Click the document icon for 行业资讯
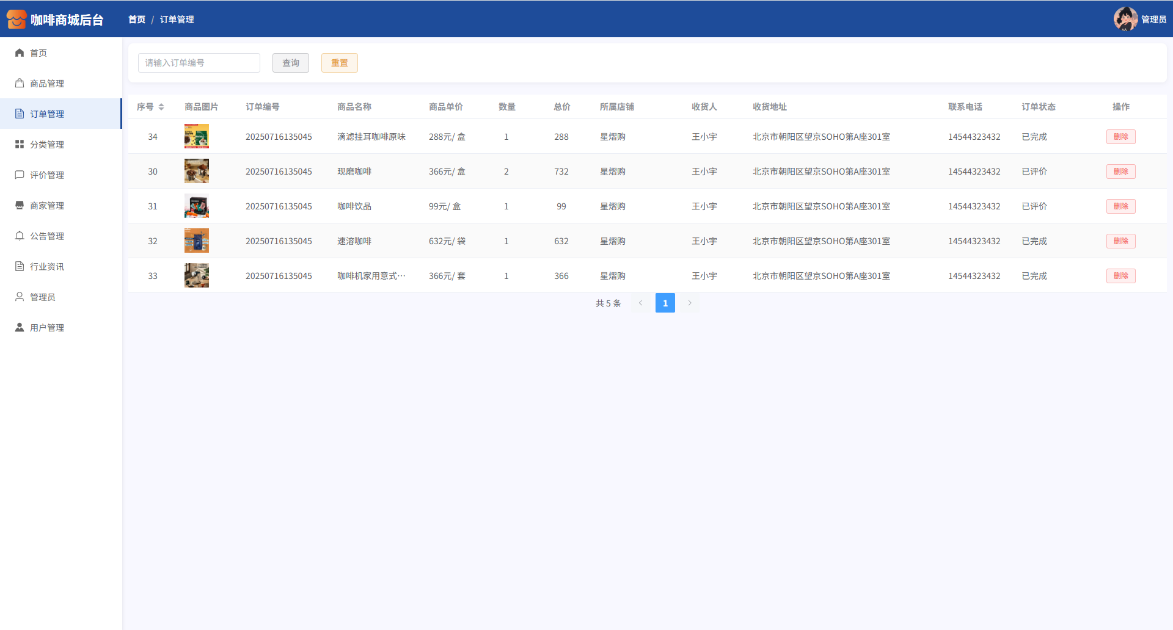Image resolution: width=1173 pixels, height=630 pixels. pos(20,267)
